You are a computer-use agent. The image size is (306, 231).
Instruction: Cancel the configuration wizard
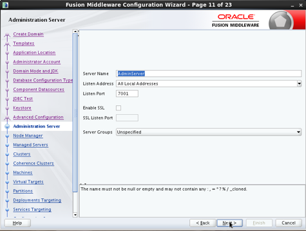[x=289, y=223]
